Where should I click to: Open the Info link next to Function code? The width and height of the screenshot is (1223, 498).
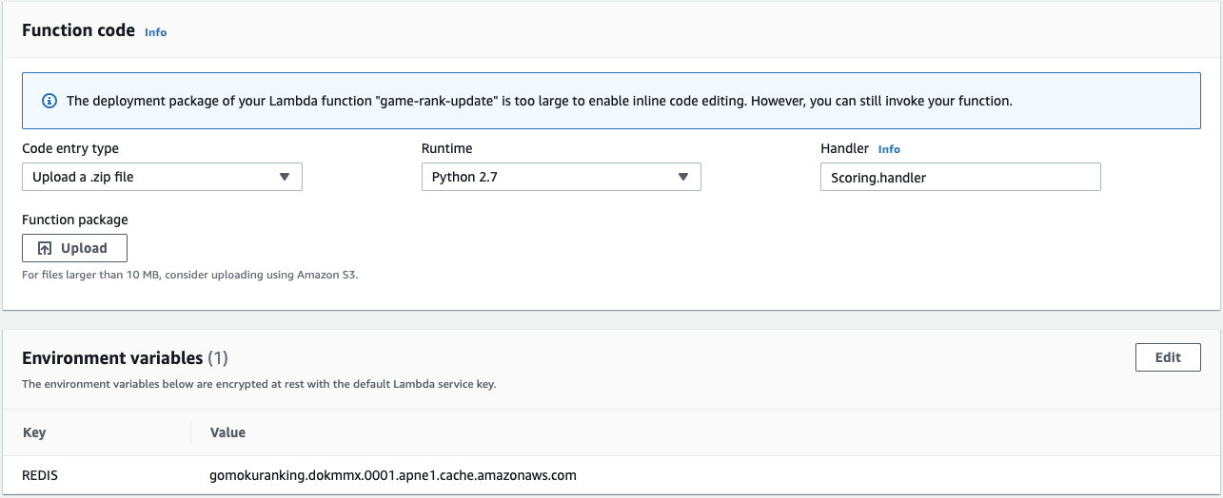tap(155, 32)
